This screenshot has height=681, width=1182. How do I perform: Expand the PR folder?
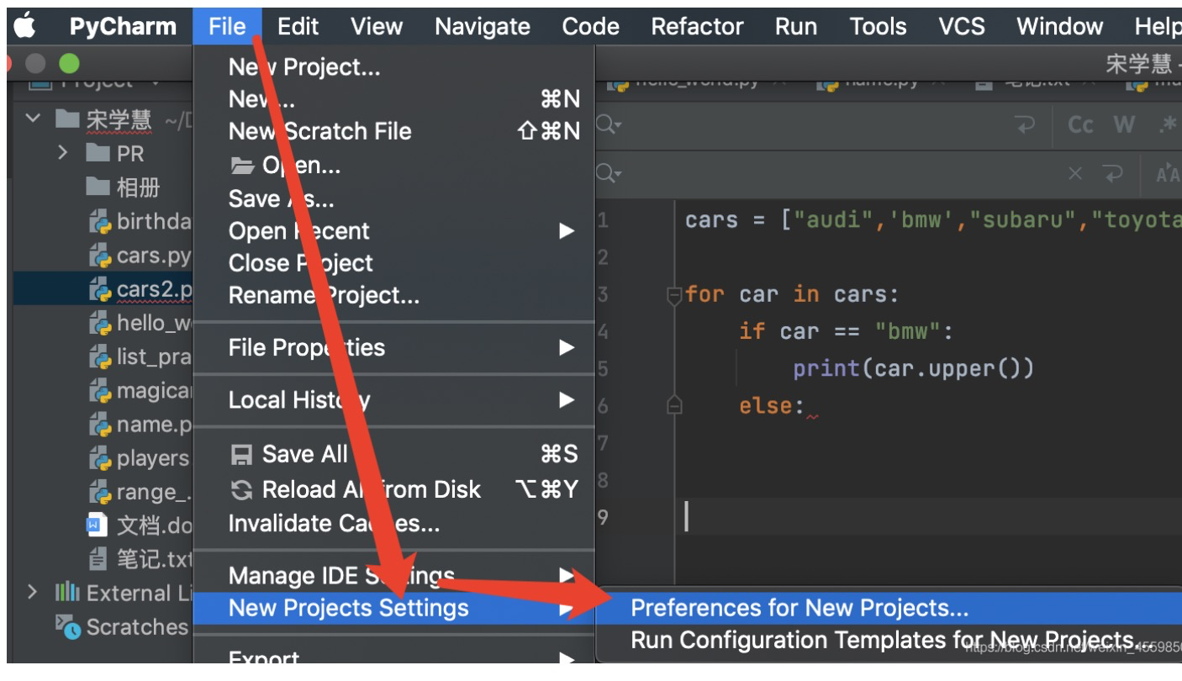pyautogui.click(x=62, y=153)
